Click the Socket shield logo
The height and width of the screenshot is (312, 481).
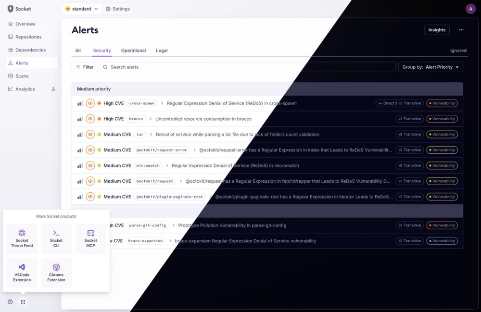(11, 9)
